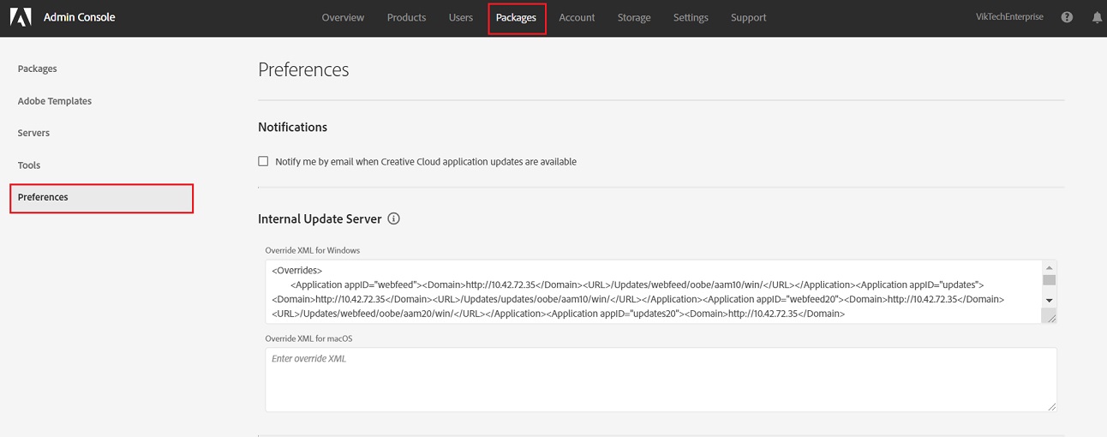Open the help question mark icon
This screenshot has width=1107, height=437.
coord(1067,17)
